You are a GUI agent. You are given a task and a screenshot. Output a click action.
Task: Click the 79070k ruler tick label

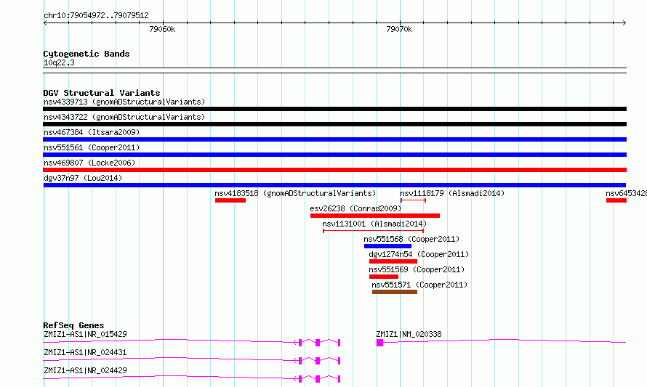(399, 29)
